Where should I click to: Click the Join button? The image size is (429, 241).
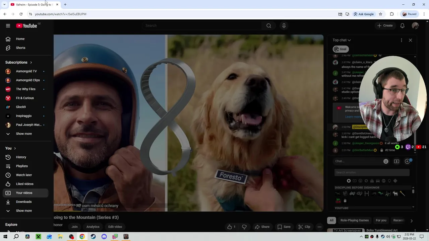(74, 227)
